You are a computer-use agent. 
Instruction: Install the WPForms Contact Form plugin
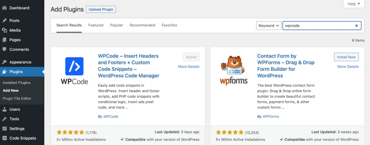pos(346,57)
